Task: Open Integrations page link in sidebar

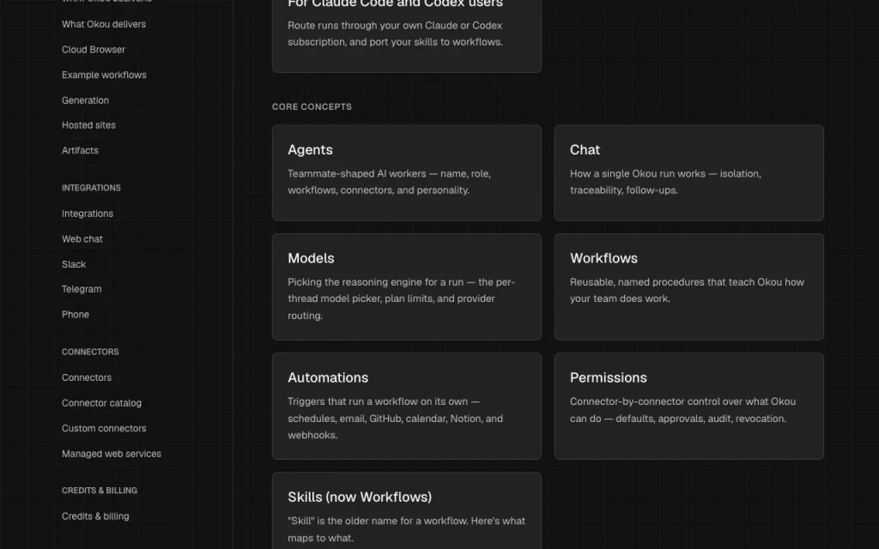Action: pyautogui.click(x=88, y=214)
